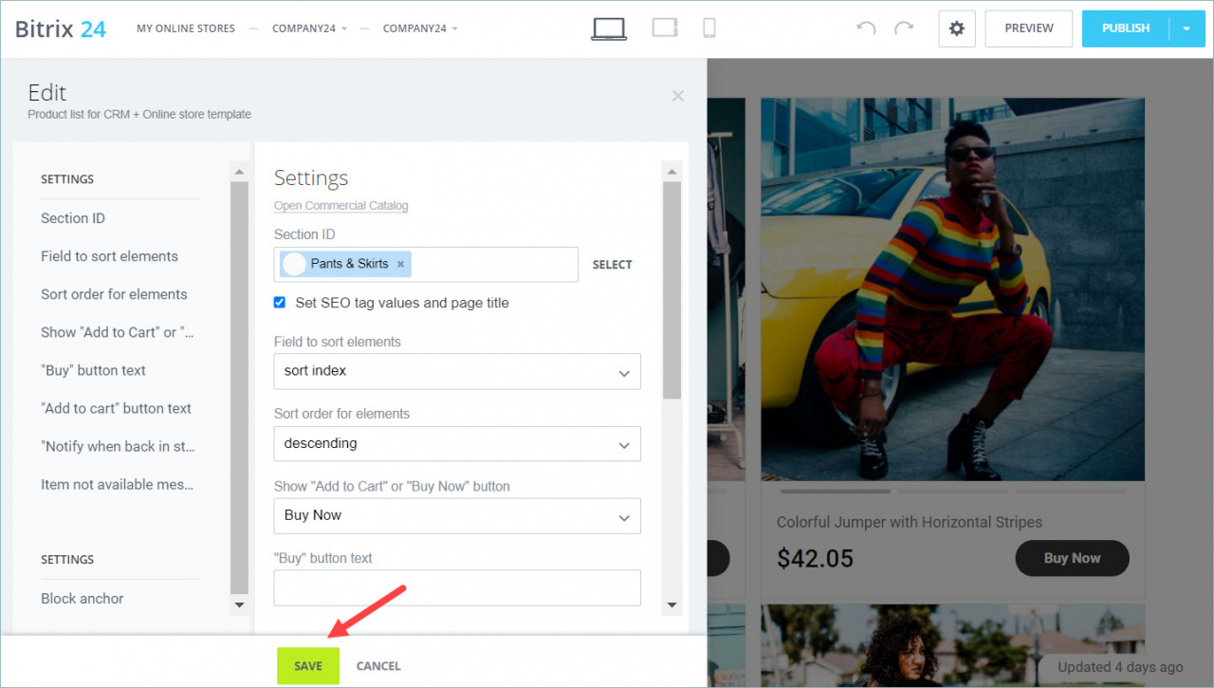Click the Save button
Image resolution: width=1214 pixels, height=688 pixels.
(308, 666)
